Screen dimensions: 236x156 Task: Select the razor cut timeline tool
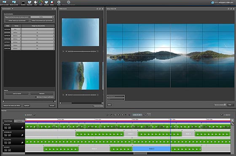[x=233, y=124]
